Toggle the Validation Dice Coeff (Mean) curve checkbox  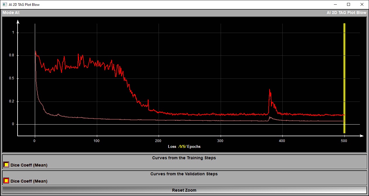6,181
